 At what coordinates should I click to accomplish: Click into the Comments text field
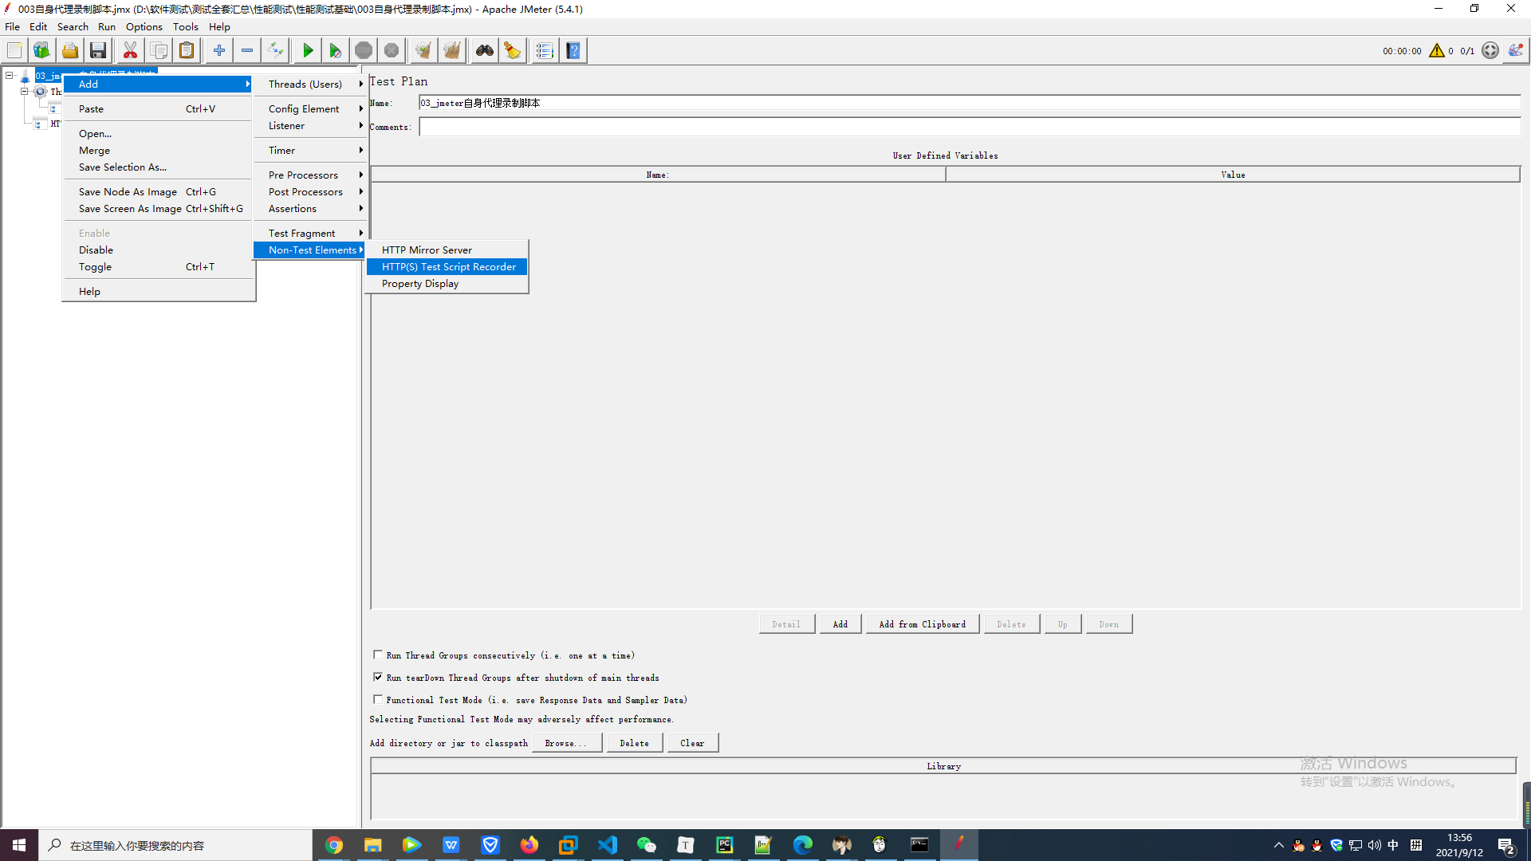(x=969, y=127)
